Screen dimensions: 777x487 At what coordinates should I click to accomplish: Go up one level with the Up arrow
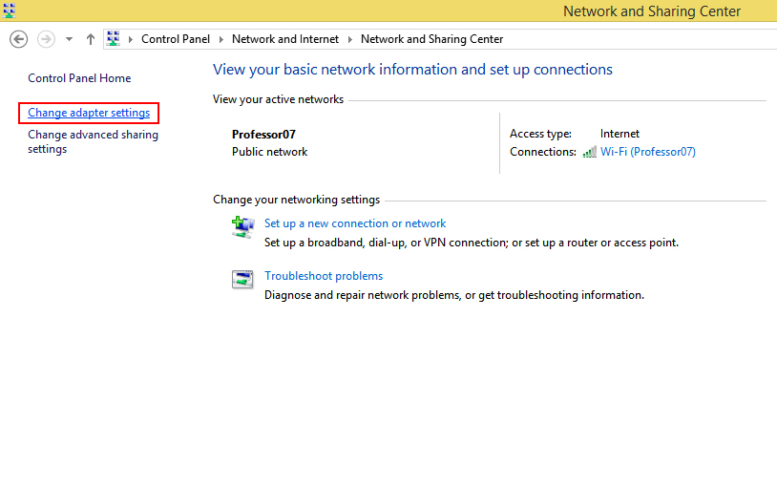pos(91,39)
